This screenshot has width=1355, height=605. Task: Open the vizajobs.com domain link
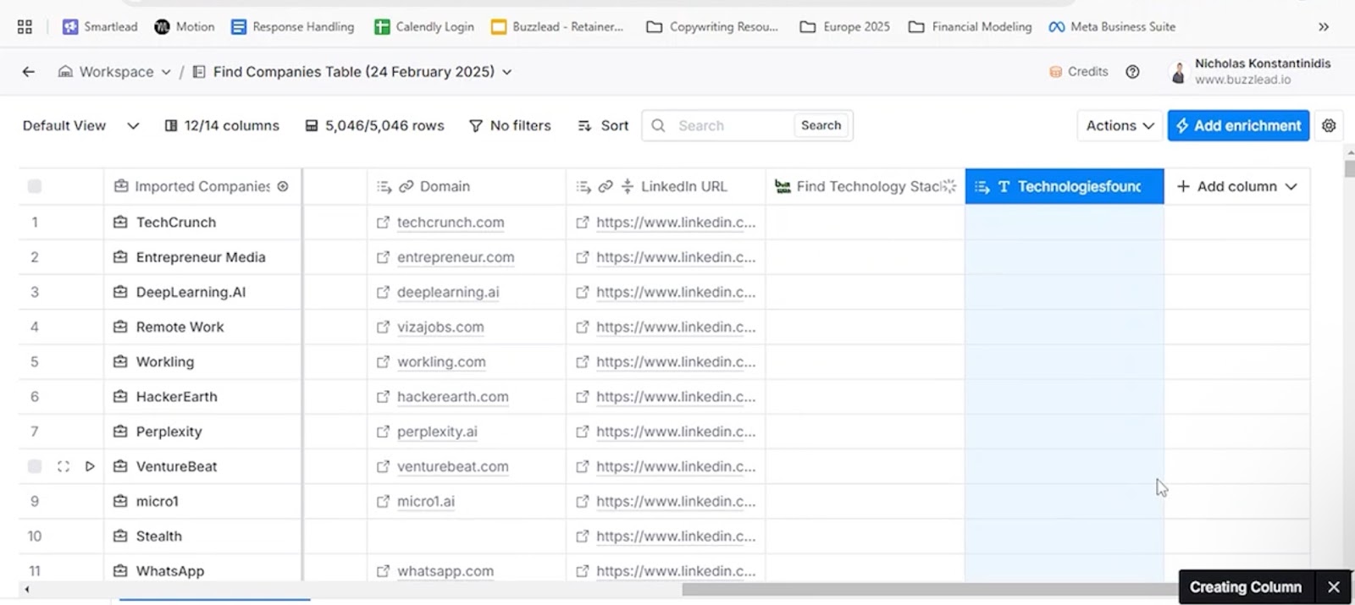tap(440, 327)
